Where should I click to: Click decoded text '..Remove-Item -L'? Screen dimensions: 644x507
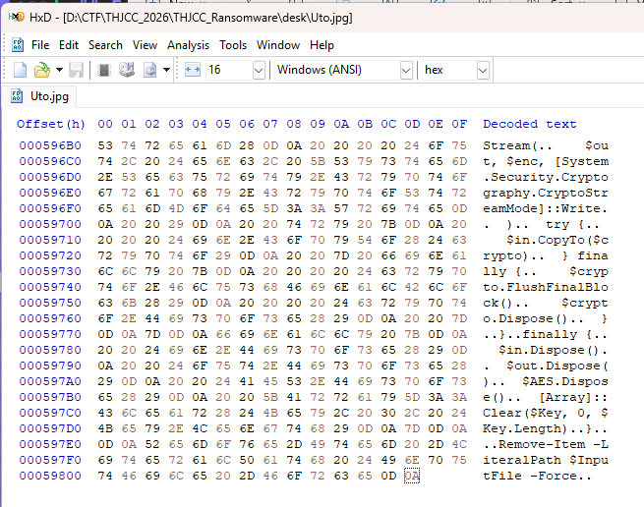pos(546,444)
